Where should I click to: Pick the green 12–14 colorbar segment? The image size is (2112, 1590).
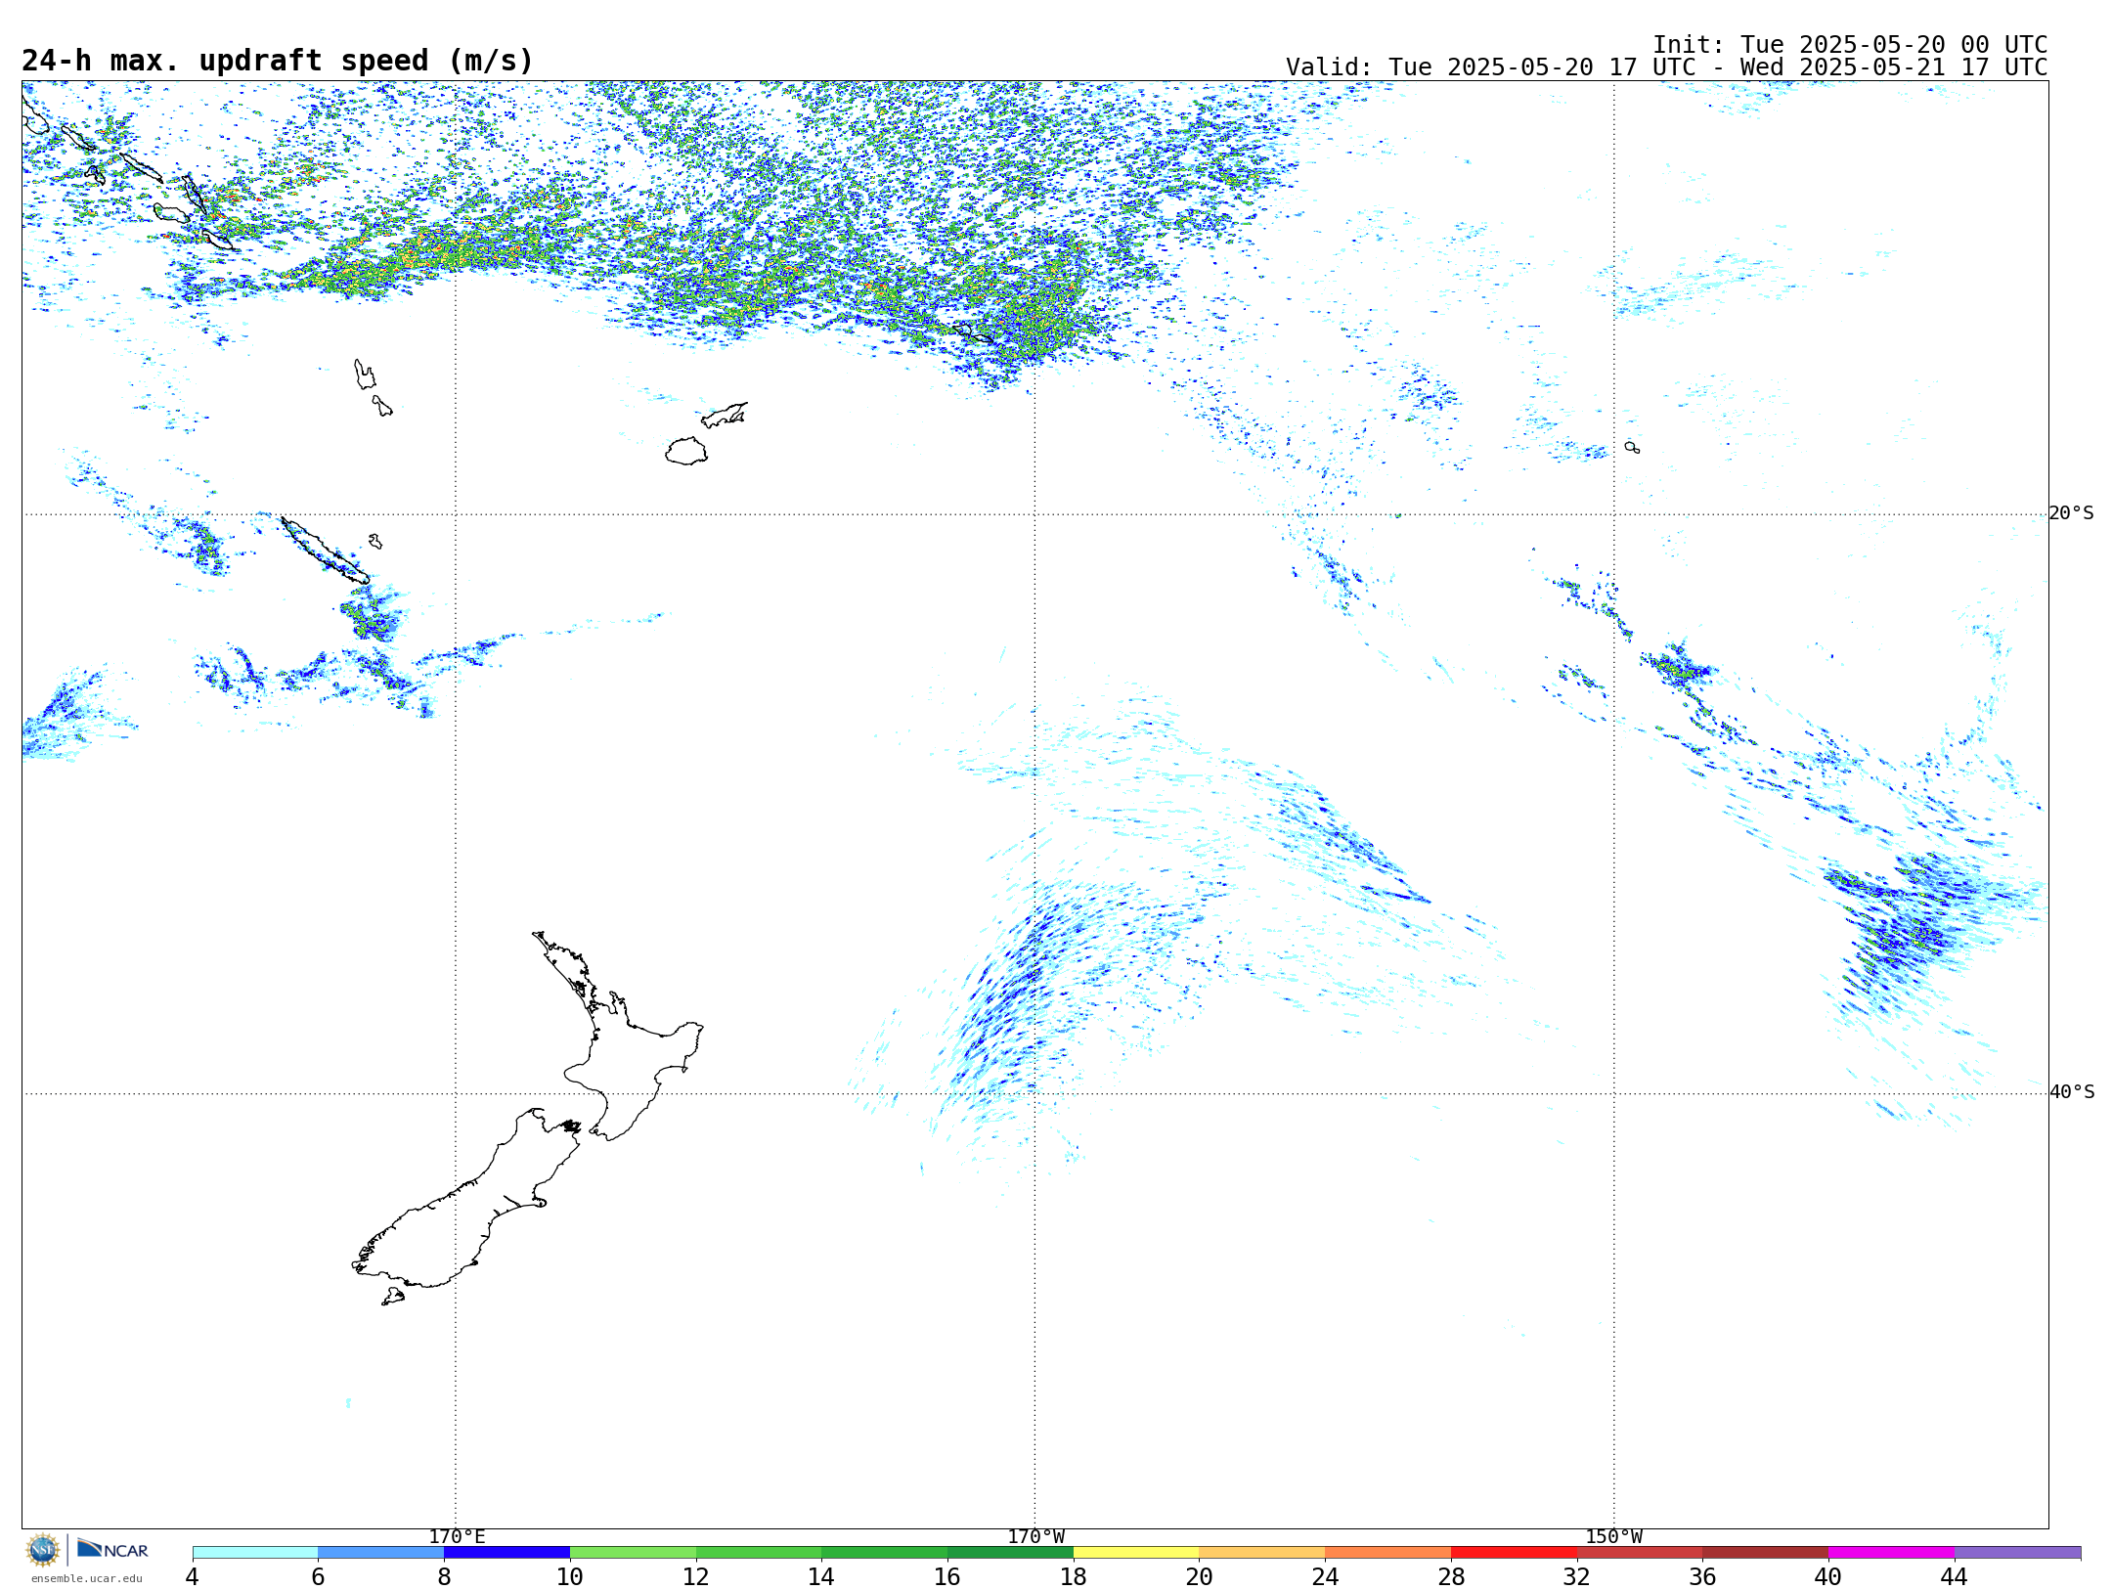(759, 1553)
